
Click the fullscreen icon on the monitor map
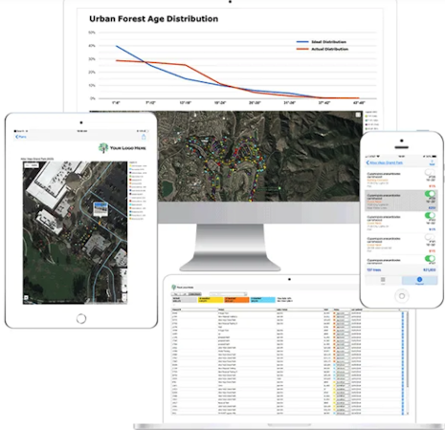click(x=358, y=115)
